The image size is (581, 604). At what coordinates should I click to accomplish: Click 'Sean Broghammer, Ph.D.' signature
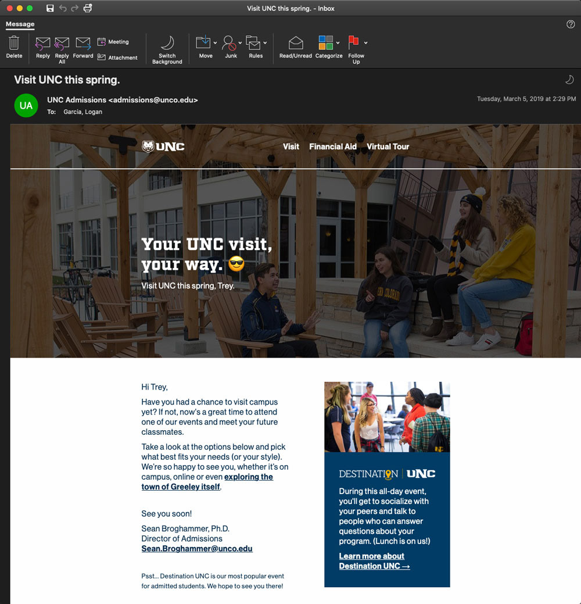point(185,528)
